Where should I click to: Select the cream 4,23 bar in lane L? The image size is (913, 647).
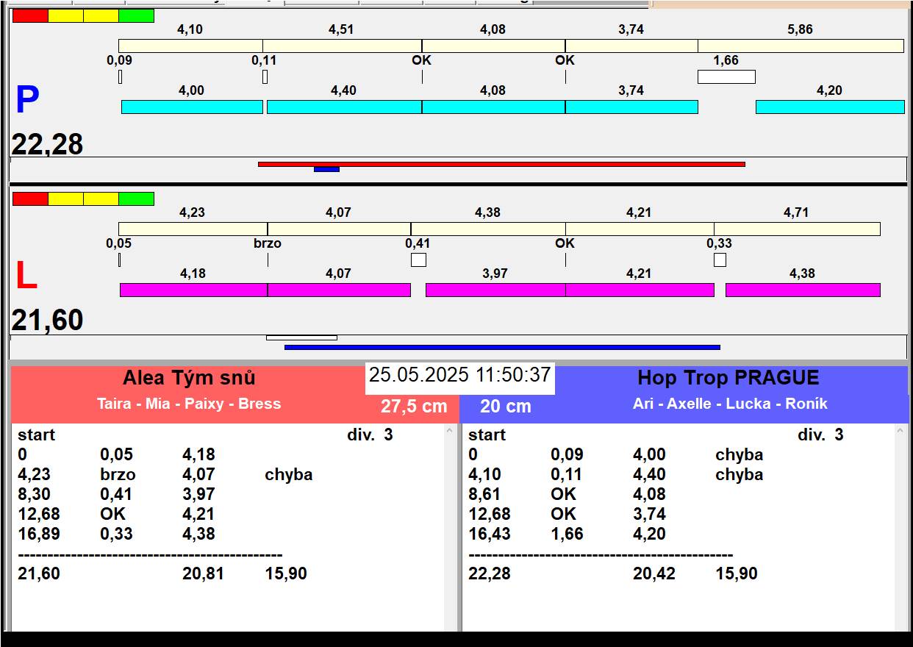(x=193, y=229)
